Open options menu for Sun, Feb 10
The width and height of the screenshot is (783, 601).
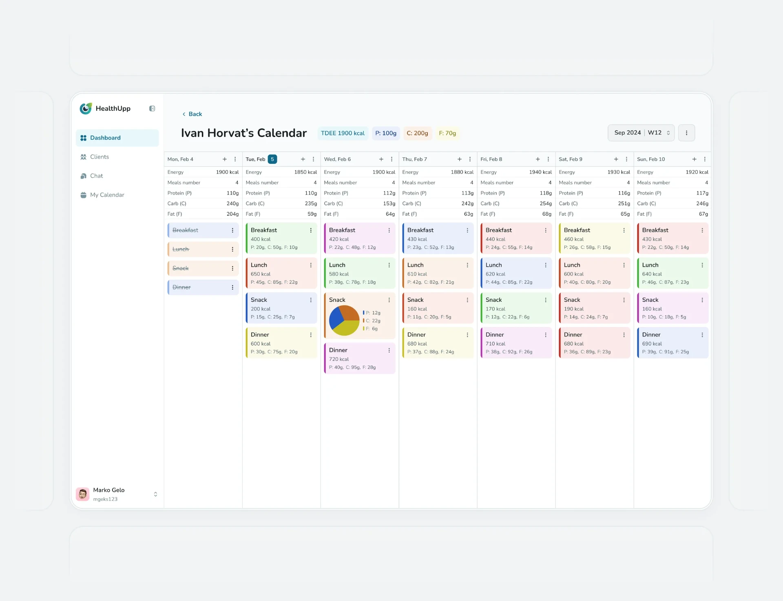(705, 159)
